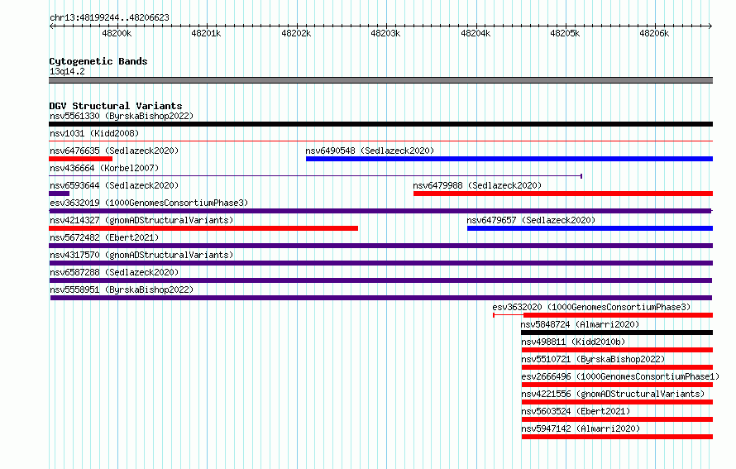Open the nsv5510721 (ByrskaBishop2022) label
The width and height of the screenshot is (736, 469).
pos(593,359)
